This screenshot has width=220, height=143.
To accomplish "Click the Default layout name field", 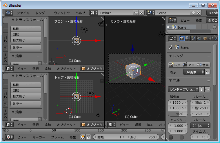I will [x=116, y=13].
